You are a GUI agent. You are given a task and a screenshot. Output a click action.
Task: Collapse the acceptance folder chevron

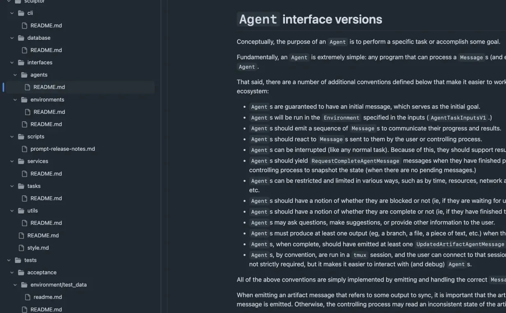click(12, 273)
